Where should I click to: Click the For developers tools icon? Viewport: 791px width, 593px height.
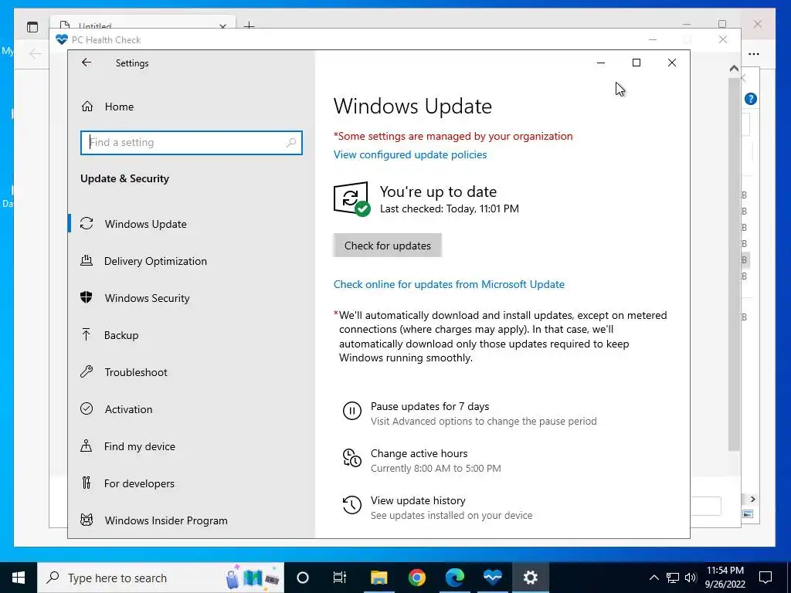[x=87, y=483]
